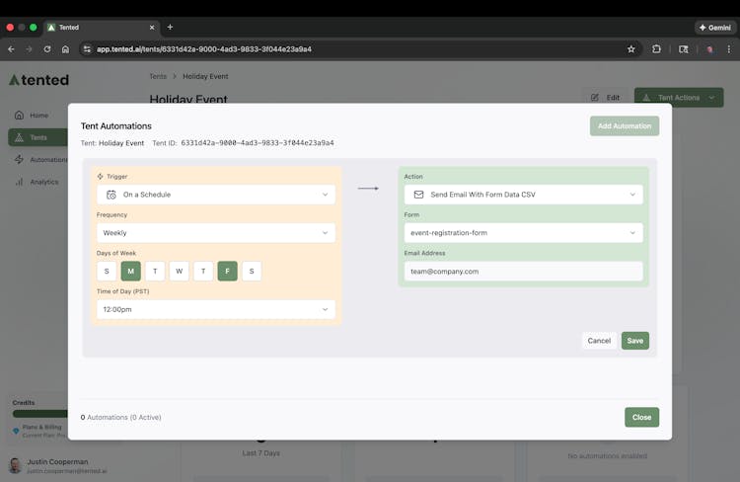This screenshot has height=482, width=740.
Task: Enable Wednesday in Days of Week
Action: coord(179,271)
